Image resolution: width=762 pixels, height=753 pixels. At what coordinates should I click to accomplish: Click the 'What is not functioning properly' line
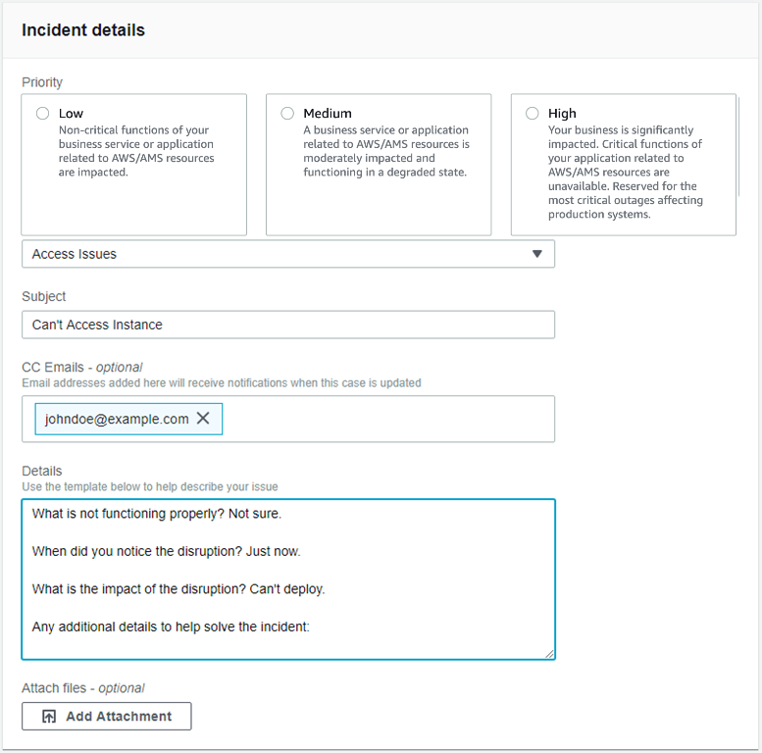pyautogui.click(x=157, y=513)
